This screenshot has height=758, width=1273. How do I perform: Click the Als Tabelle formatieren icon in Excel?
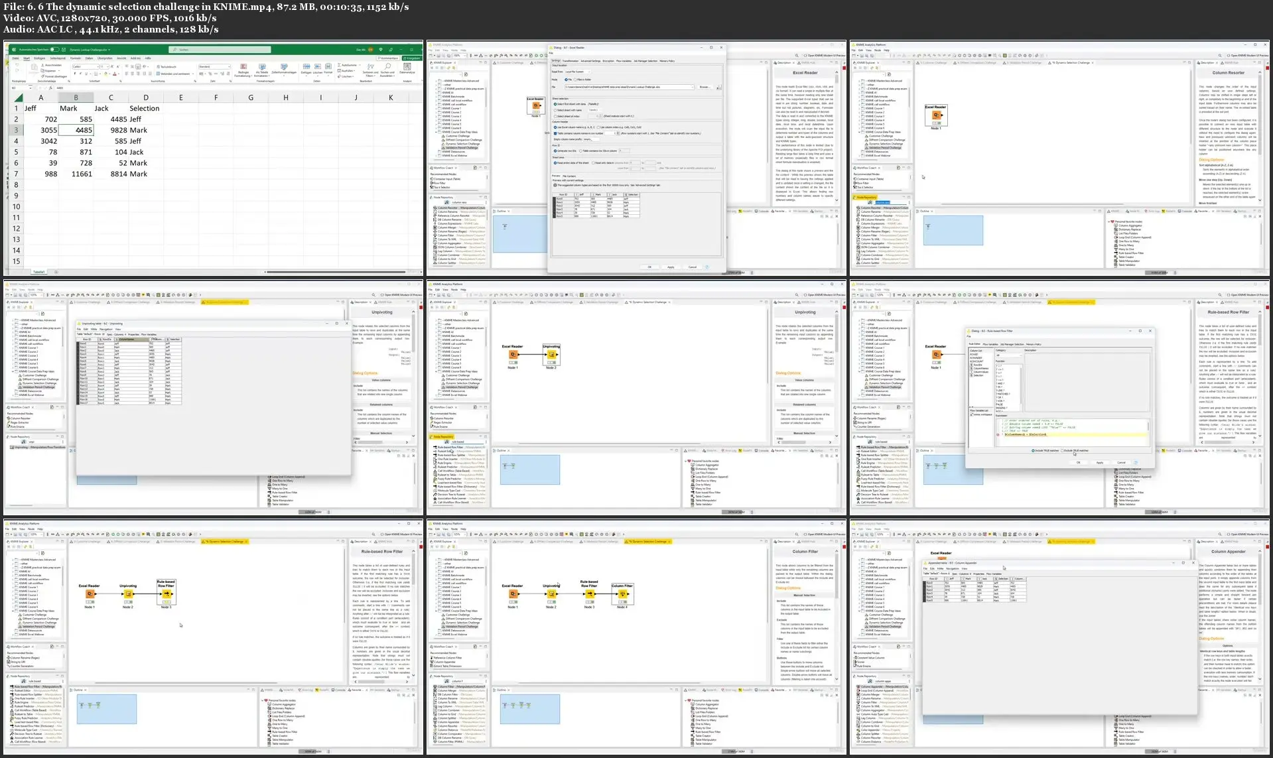click(262, 66)
